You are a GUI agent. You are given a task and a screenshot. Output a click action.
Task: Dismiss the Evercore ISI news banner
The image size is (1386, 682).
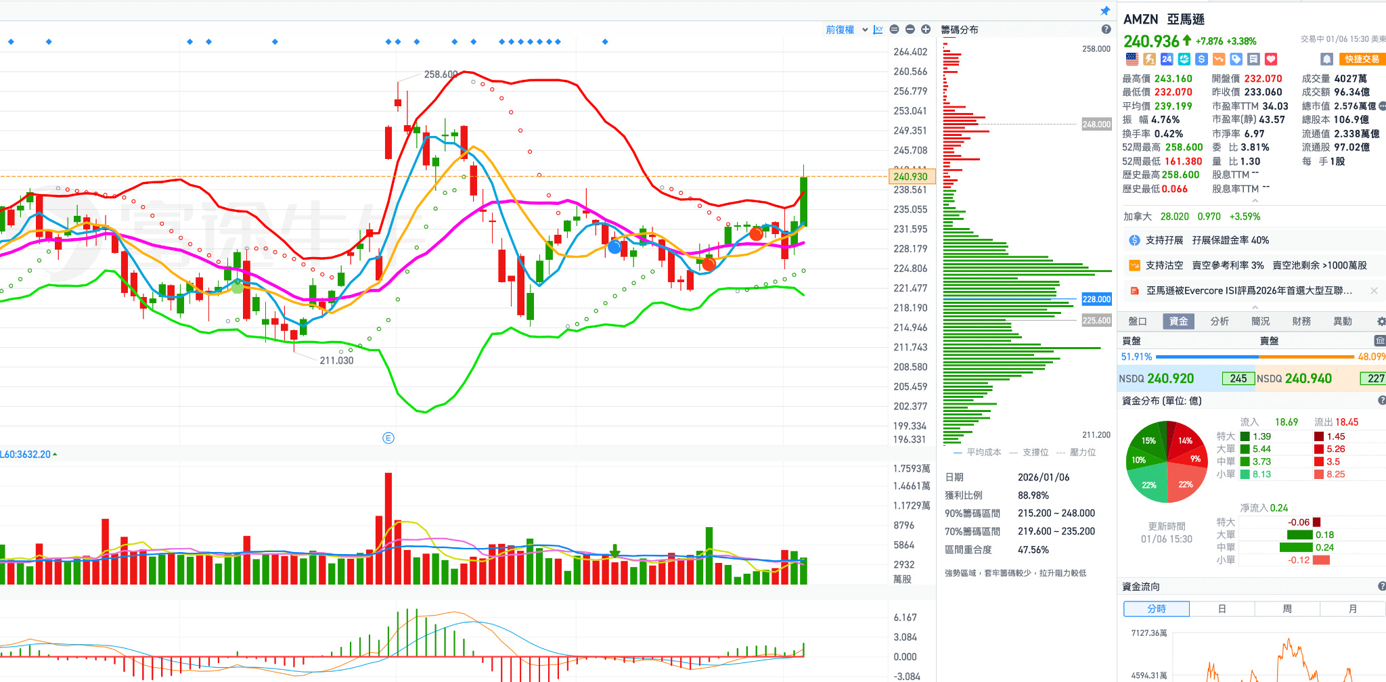click(x=1374, y=290)
